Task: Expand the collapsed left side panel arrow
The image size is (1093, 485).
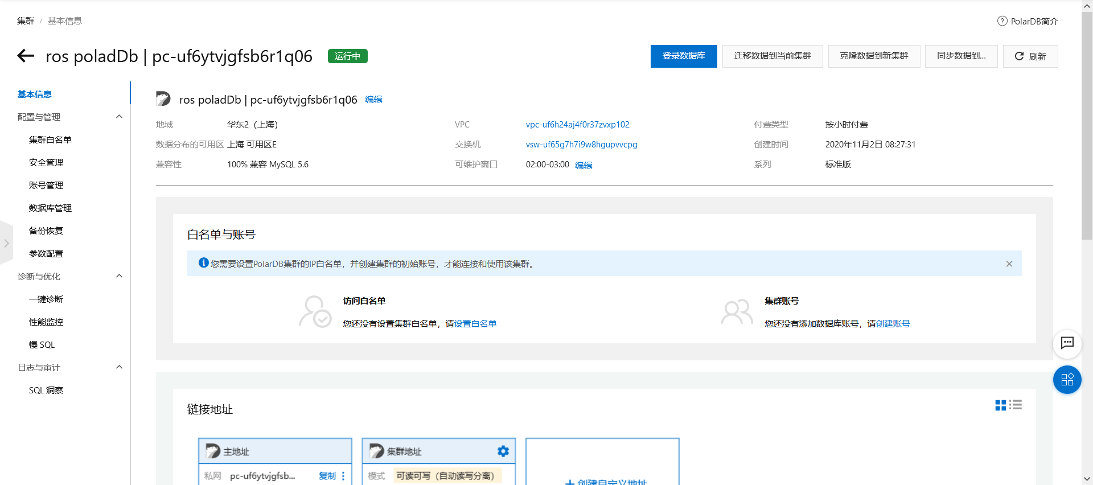Action: tap(6, 243)
